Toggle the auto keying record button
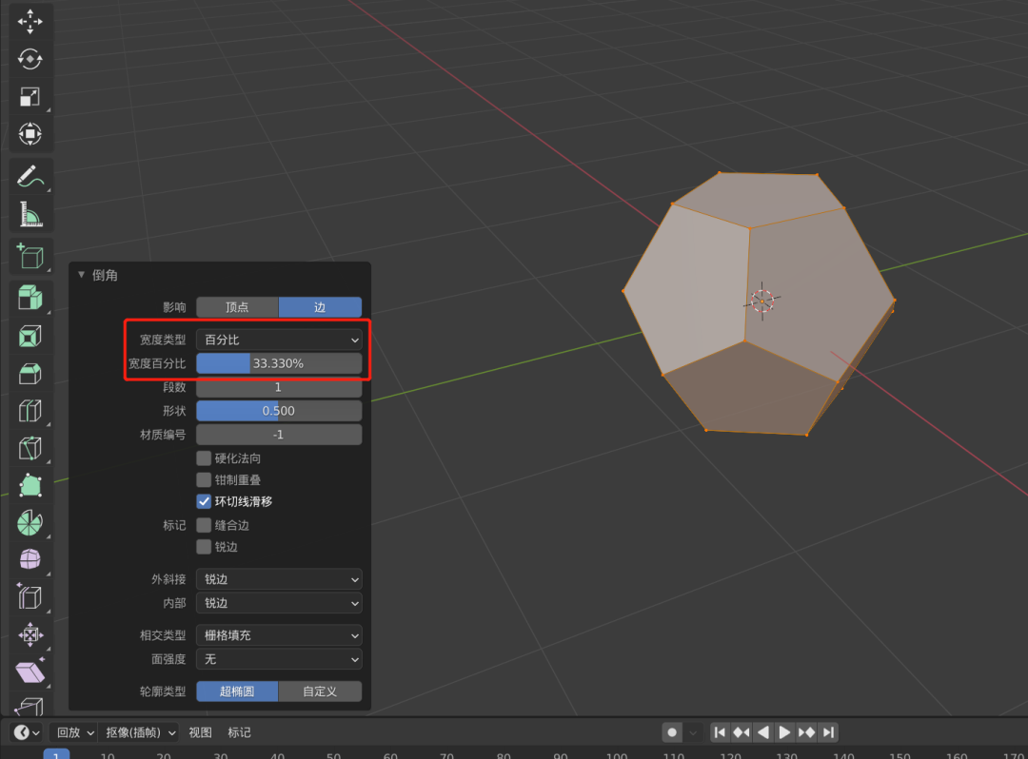This screenshot has width=1028, height=759. coord(672,732)
